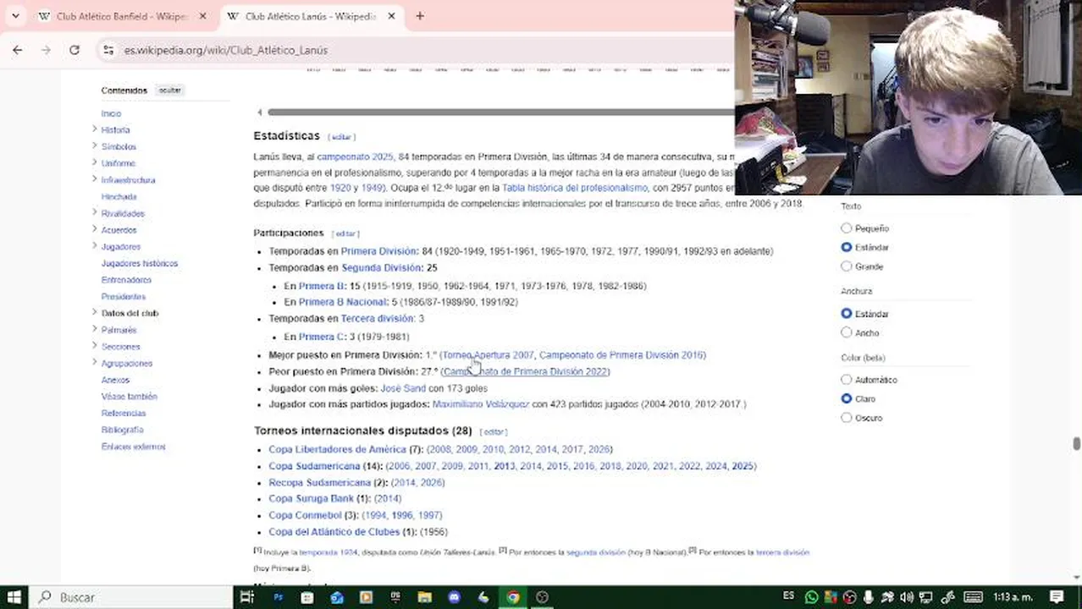Click the taskbar clock showing 1:13 a. m.
This screenshot has height=609, width=1082.
(x=1013, y=597)
